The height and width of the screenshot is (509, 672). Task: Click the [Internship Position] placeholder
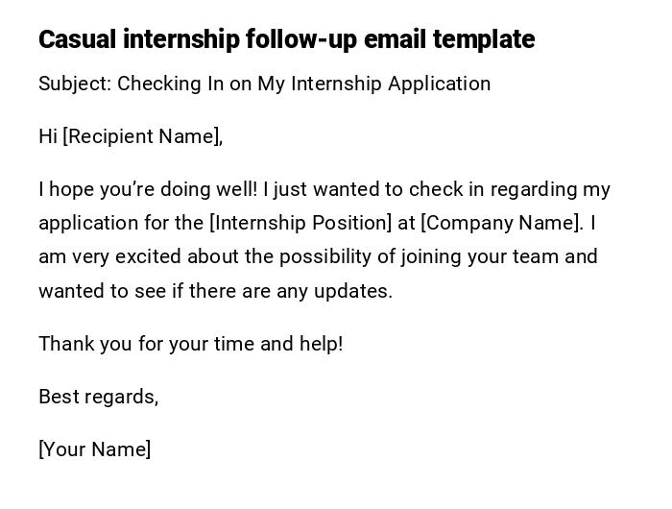coord(300,223)
